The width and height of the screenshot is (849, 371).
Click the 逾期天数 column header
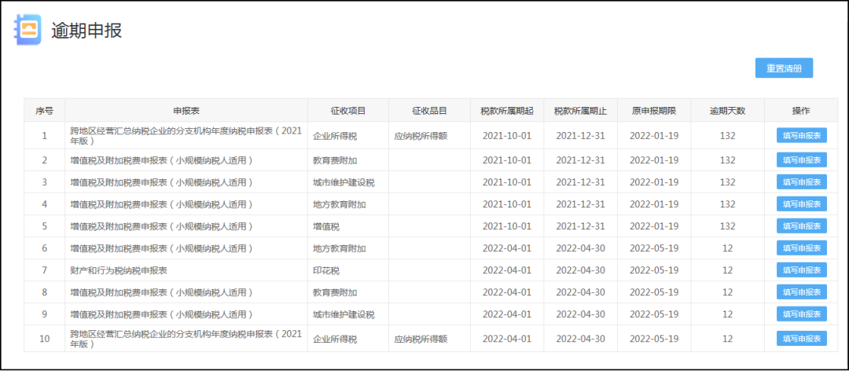pyautogui.click(x=728, y=111)
